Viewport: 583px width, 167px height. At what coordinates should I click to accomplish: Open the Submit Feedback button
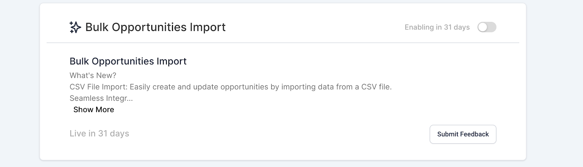click(463, 134)
